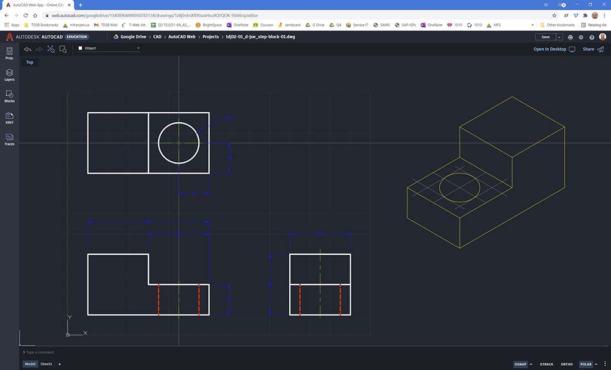Click the Save button
611x370 pixels.
pos(545,37)
